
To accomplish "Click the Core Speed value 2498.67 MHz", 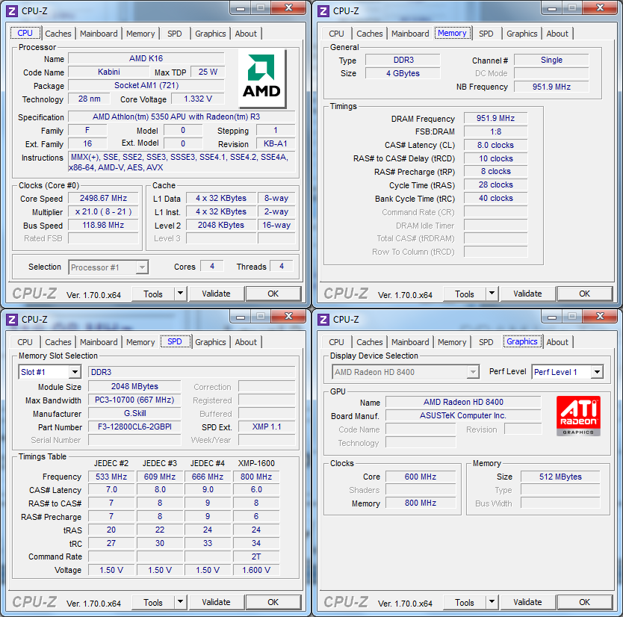I will pyautogui.click(x=104, y=199).
